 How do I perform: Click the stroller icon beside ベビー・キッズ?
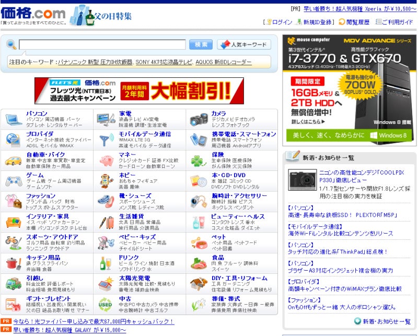click(106, 242)
